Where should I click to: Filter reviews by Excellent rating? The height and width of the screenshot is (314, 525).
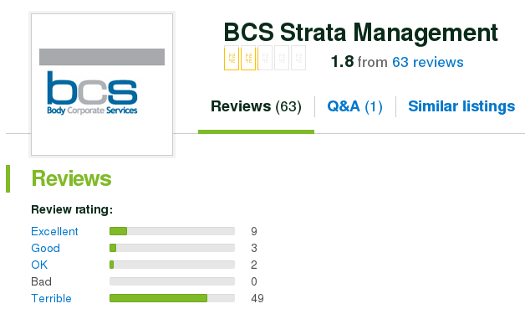tap(54, 231)
